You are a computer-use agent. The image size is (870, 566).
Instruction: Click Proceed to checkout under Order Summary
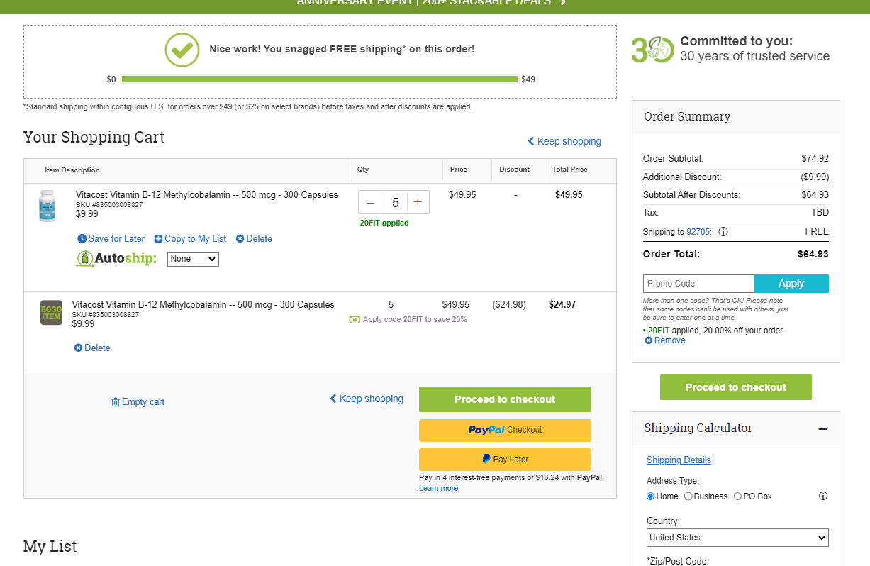pos(735,387)
